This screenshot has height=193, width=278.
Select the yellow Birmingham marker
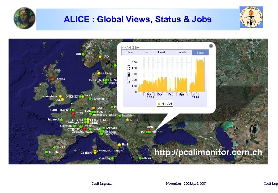click(60, 96)
